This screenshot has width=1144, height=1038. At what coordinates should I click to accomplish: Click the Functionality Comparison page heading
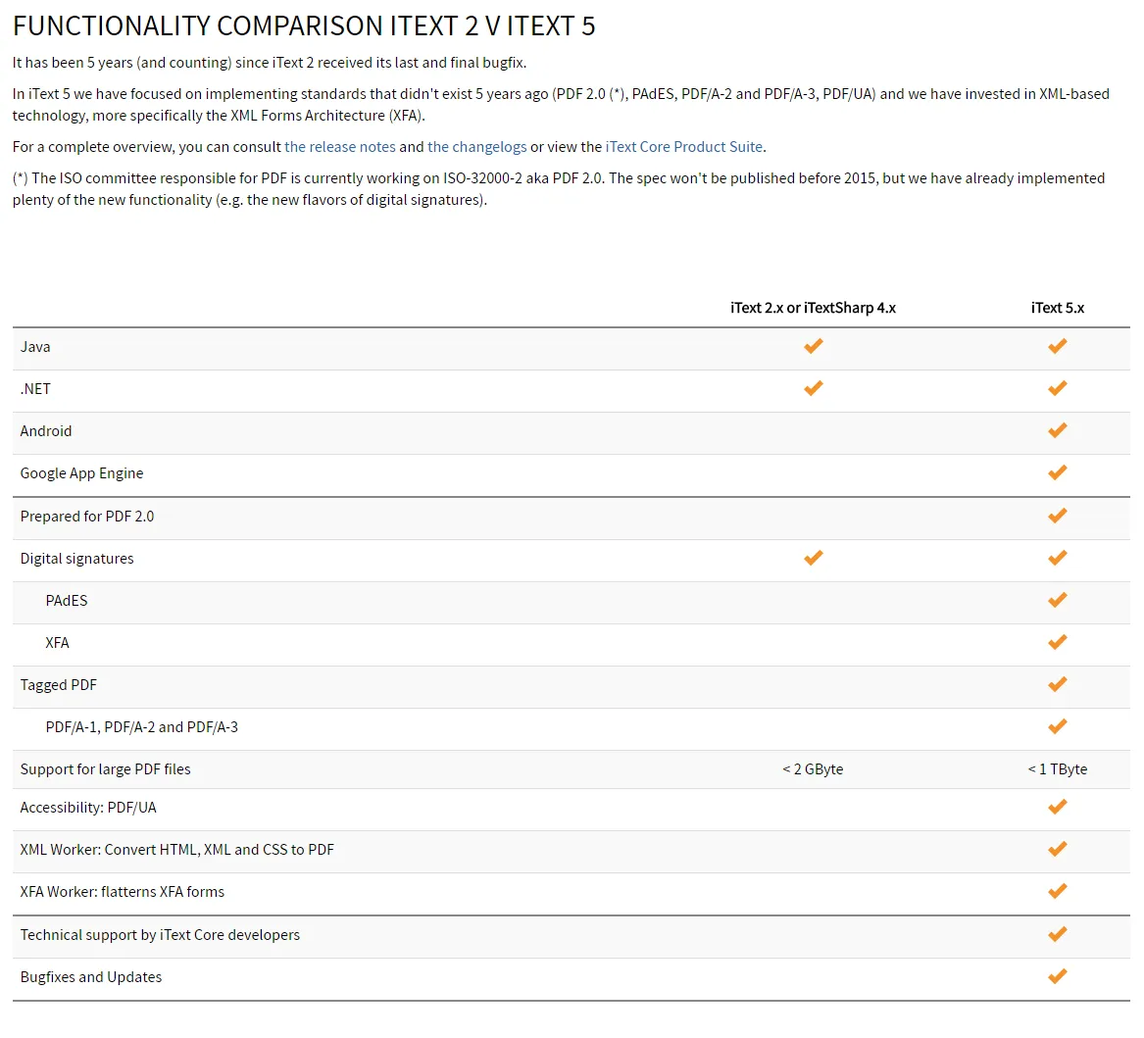pos(304,25)
